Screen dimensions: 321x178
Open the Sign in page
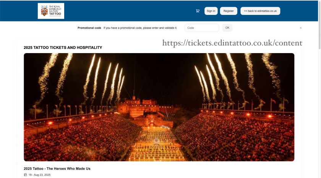[211, 11]
